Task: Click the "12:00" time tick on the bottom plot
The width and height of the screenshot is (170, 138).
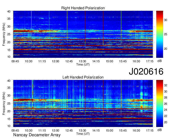Action: point(55,130)
